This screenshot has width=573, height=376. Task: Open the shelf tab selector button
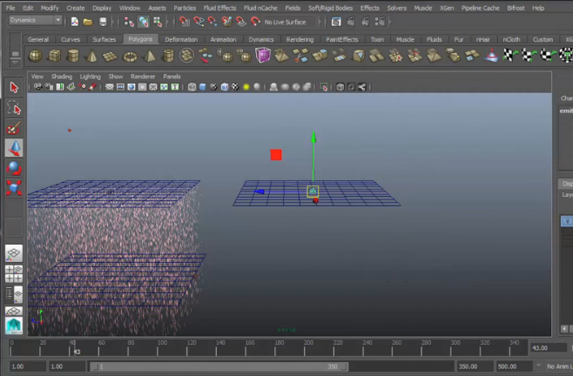click(x=15, y=54)
